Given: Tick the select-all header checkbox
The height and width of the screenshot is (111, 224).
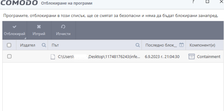Looking at the screenshot, I should point(9,45).
